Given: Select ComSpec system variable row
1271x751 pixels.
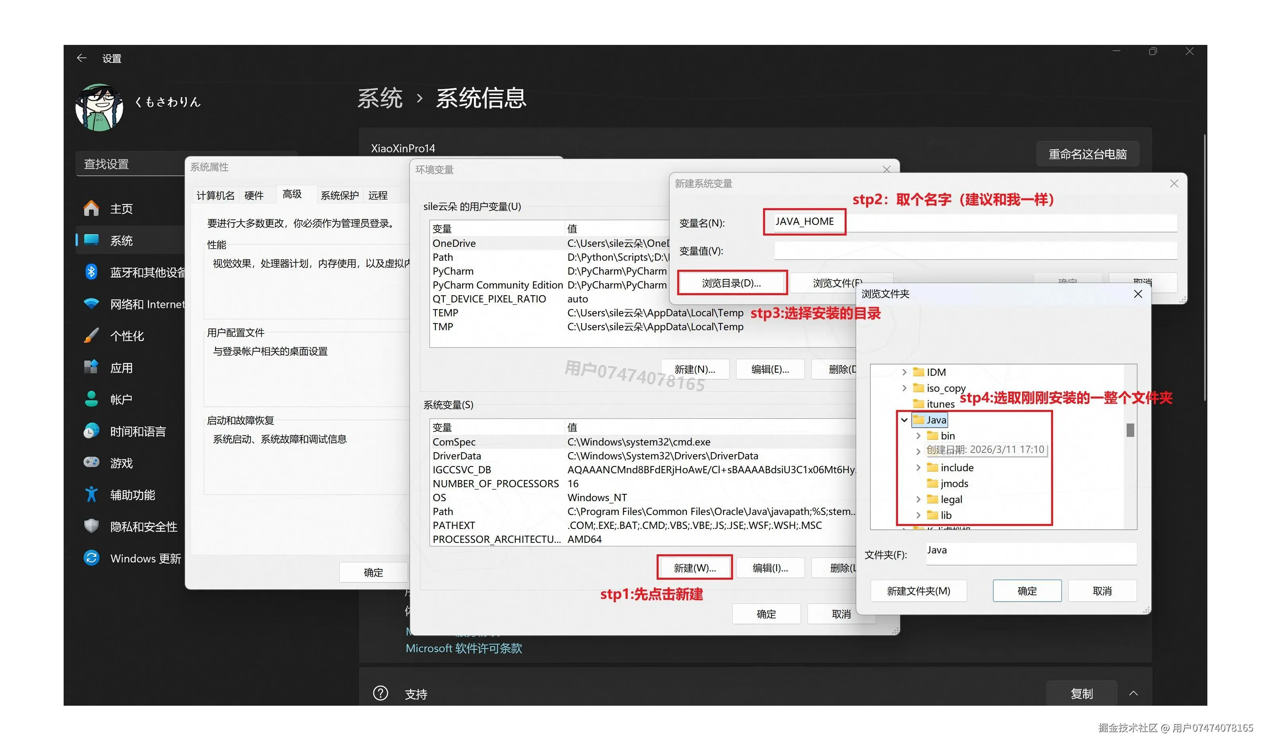Looking at the screenshot, I should (x=642, y=442).
